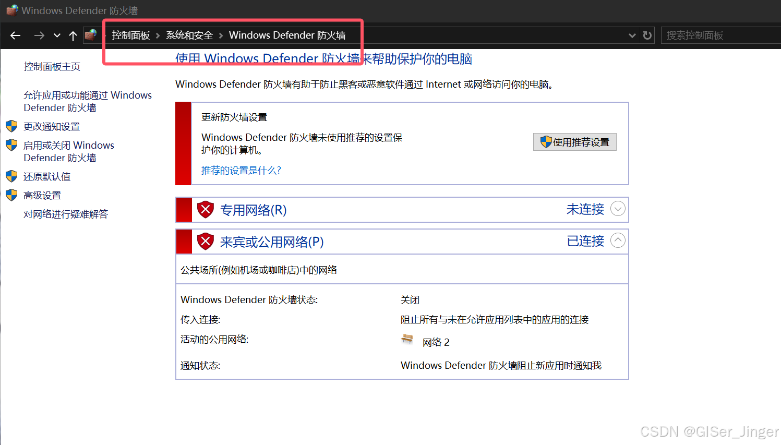Click firewall state value 关闭
This screenshot has height=445, width=781.
coord(410,300)
